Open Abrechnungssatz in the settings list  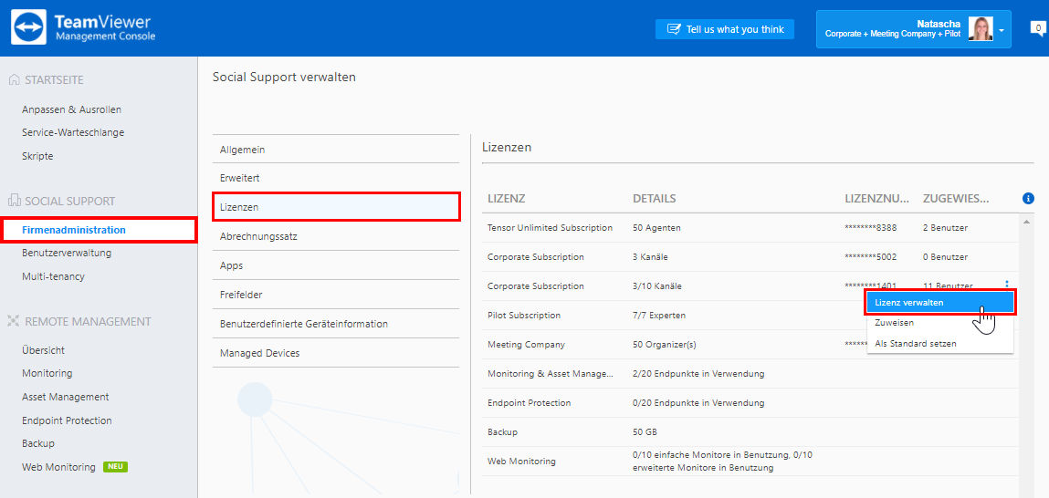pos(336,236)
